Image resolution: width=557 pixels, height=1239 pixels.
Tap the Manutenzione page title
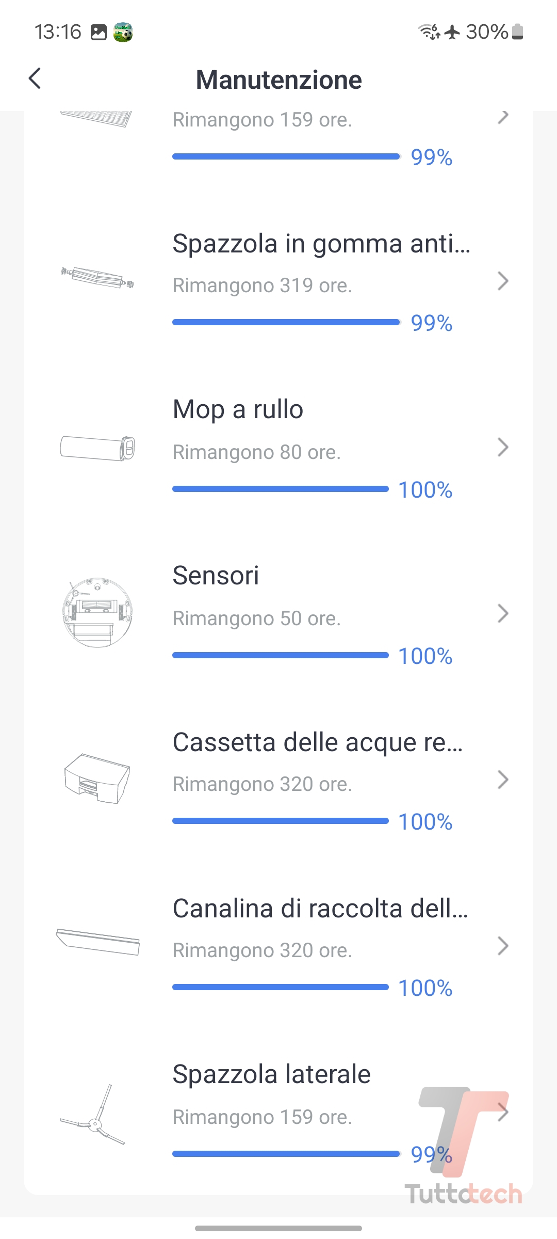point(278,80)
